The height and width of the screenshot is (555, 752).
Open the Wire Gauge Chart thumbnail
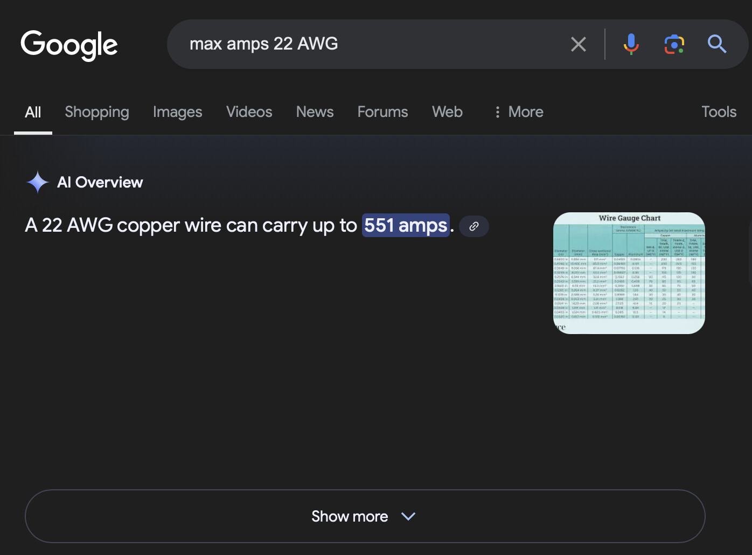[629, 273]
